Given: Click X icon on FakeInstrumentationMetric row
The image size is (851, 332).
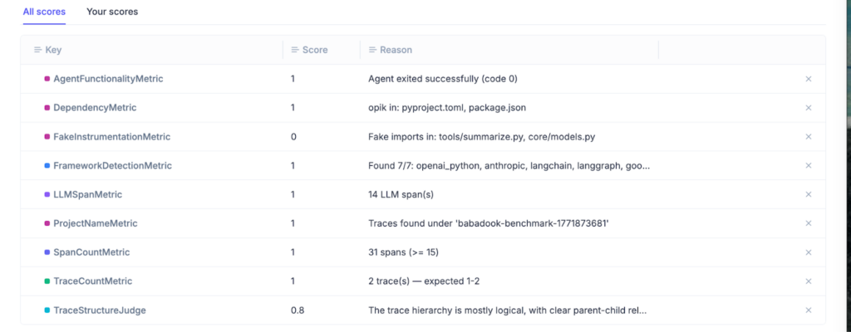Looking at the screenshot, I should pos(808,137).
